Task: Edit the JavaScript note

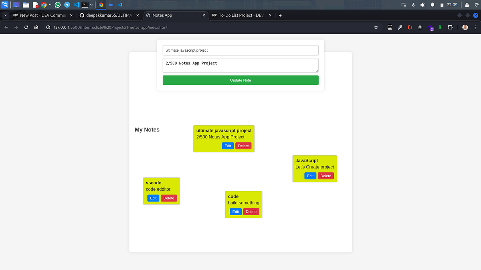Action: pos(310,176)
